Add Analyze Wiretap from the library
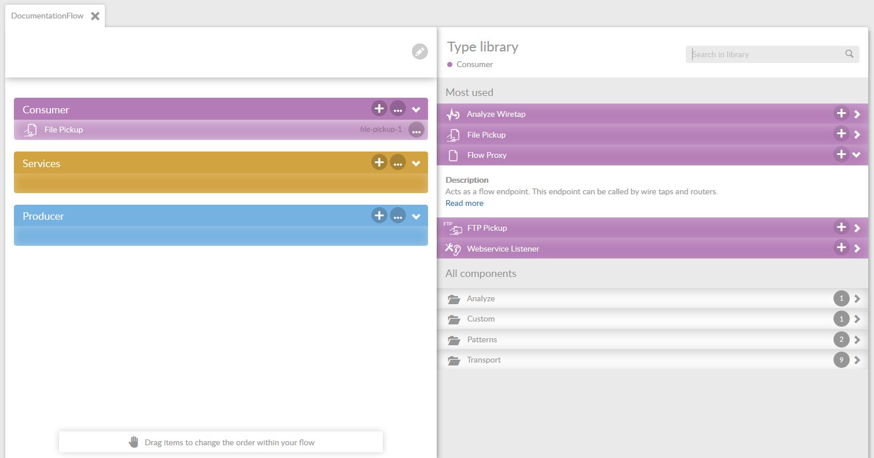The height and width of the screenshot is (458, 874). click(x=841, y=113)
